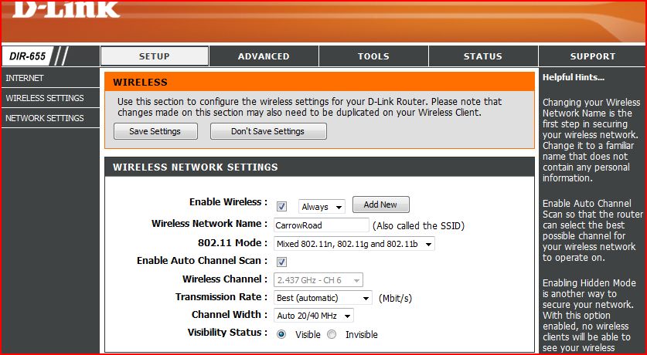This screenshot has width=647, height=355.
Task: Open the Always schedule dropdown
Action: (322, 207)
